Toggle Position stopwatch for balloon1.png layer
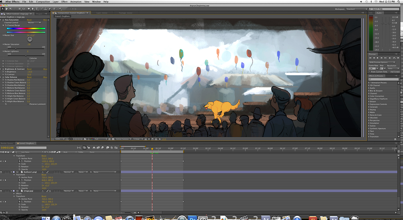This screenshot has width=403, height=220. click(19, 180)
